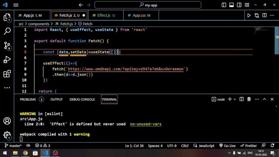
Task: Split the editor to the right
Action: coord(265,15)
